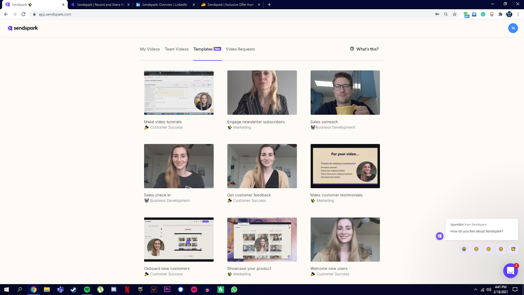The height and width of the screenshot is (295, 524).
Task: Open the Grammarly extension icon
Action: click(x=483, y=14)
